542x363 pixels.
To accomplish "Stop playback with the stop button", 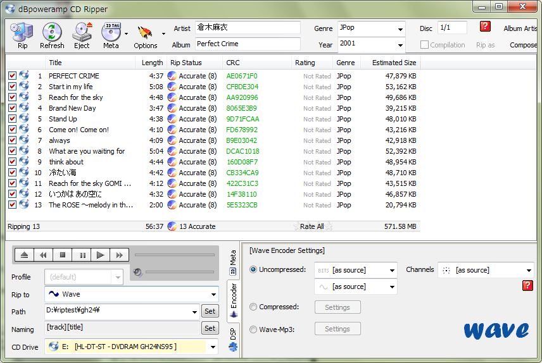I will pyautogui.click(x=63, y=255).
